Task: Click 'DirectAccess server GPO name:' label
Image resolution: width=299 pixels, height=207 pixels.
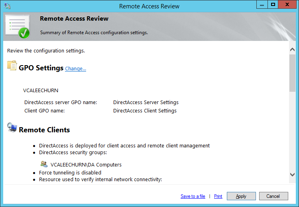Action: point(61,103)
